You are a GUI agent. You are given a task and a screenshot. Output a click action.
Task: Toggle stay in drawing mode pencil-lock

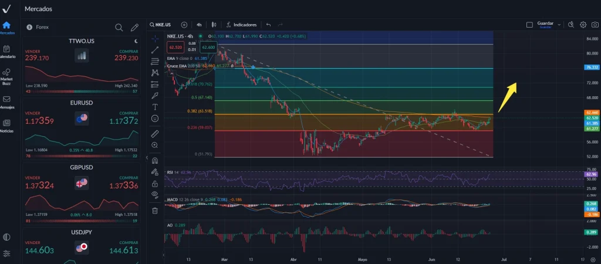click(x=155, y=172)
